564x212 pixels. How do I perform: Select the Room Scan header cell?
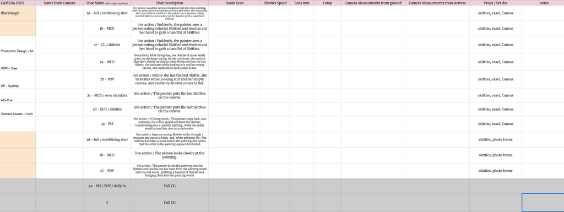(235, 3)
